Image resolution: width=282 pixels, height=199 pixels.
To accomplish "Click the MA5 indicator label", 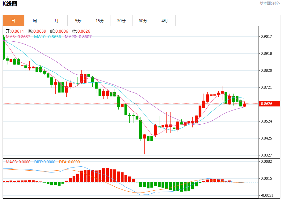I will pos(18,37).
